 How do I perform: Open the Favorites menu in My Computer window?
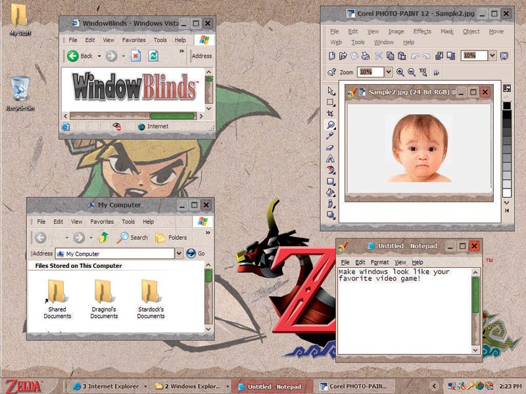point(102,222)
